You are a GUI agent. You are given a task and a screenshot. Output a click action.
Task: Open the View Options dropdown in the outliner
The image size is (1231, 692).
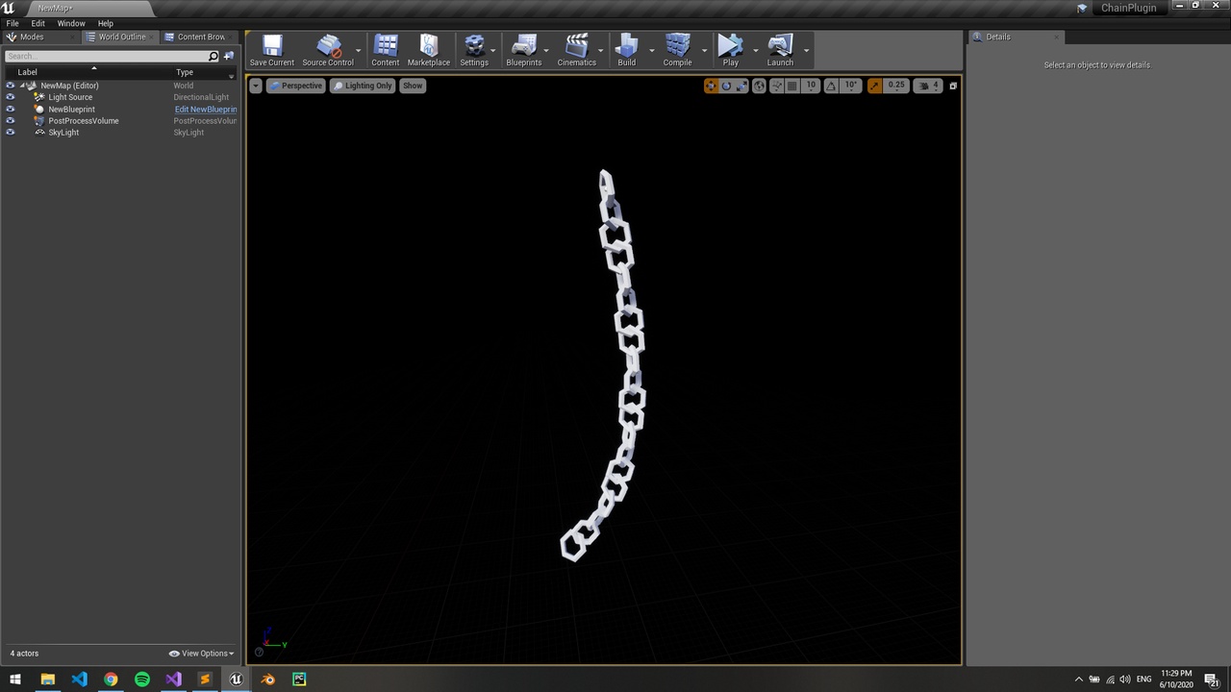point(201,653)
